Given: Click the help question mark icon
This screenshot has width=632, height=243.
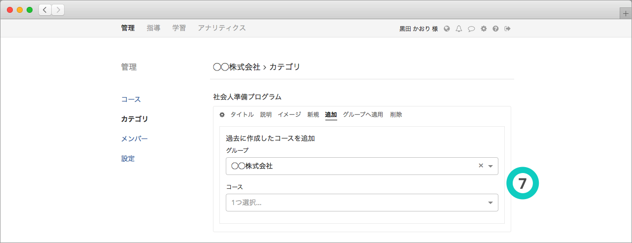Looking at the screenshot, I should [495, 29].
